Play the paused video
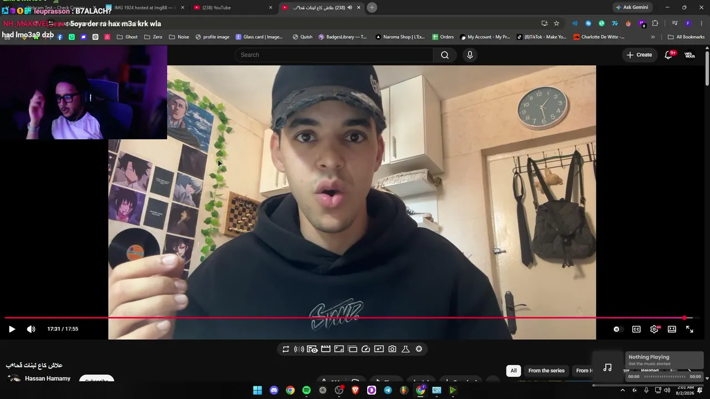The width and height of the screenshot is (710, 399). pos(12,329)
